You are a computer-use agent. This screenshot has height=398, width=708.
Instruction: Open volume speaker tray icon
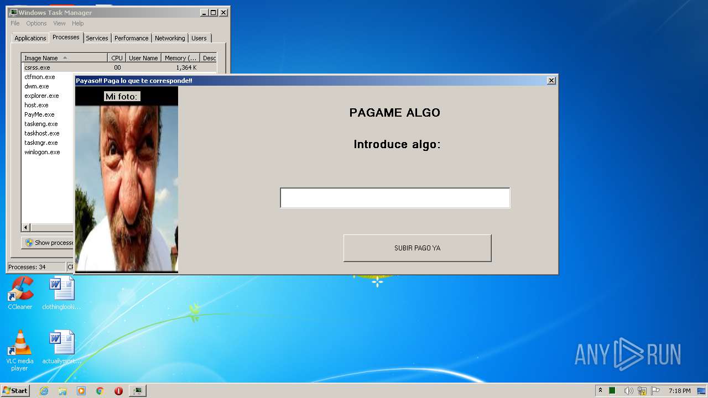(628, 391)
